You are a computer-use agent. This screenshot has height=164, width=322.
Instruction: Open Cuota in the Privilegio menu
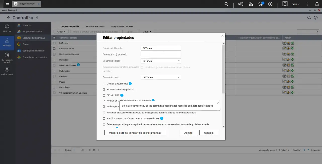click(25, 44)
